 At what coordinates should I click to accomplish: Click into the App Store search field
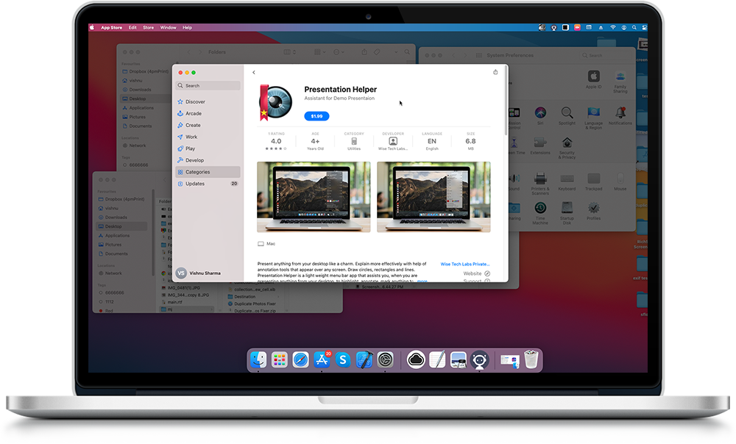(x=208, y=86)
